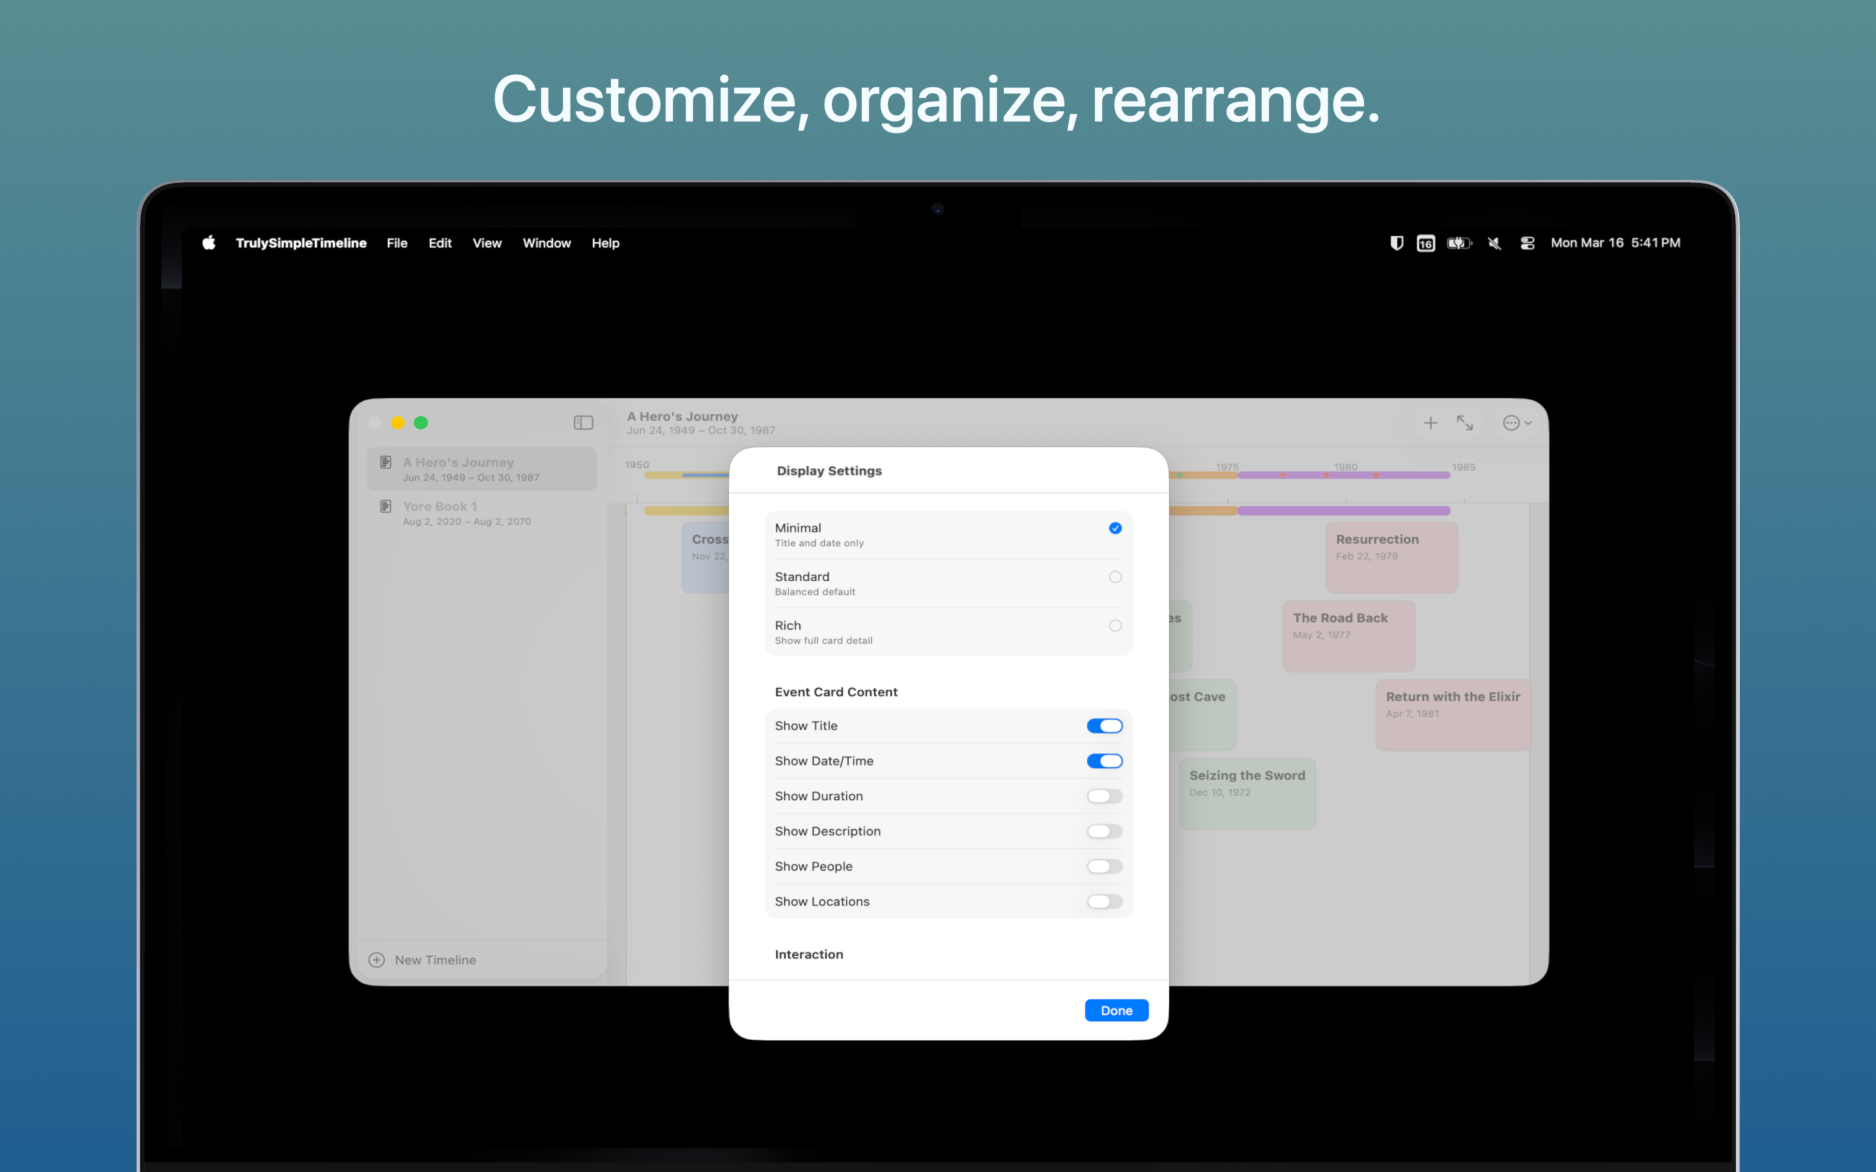Click the muted sound icon in the menu bar
The width and height of the screenshot is (1876, 1172).
click(1493, 243)
